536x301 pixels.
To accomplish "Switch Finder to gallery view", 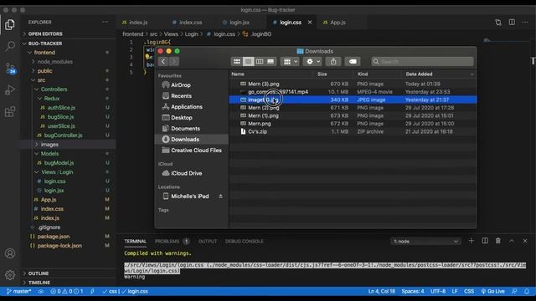I will pos(271,61).
